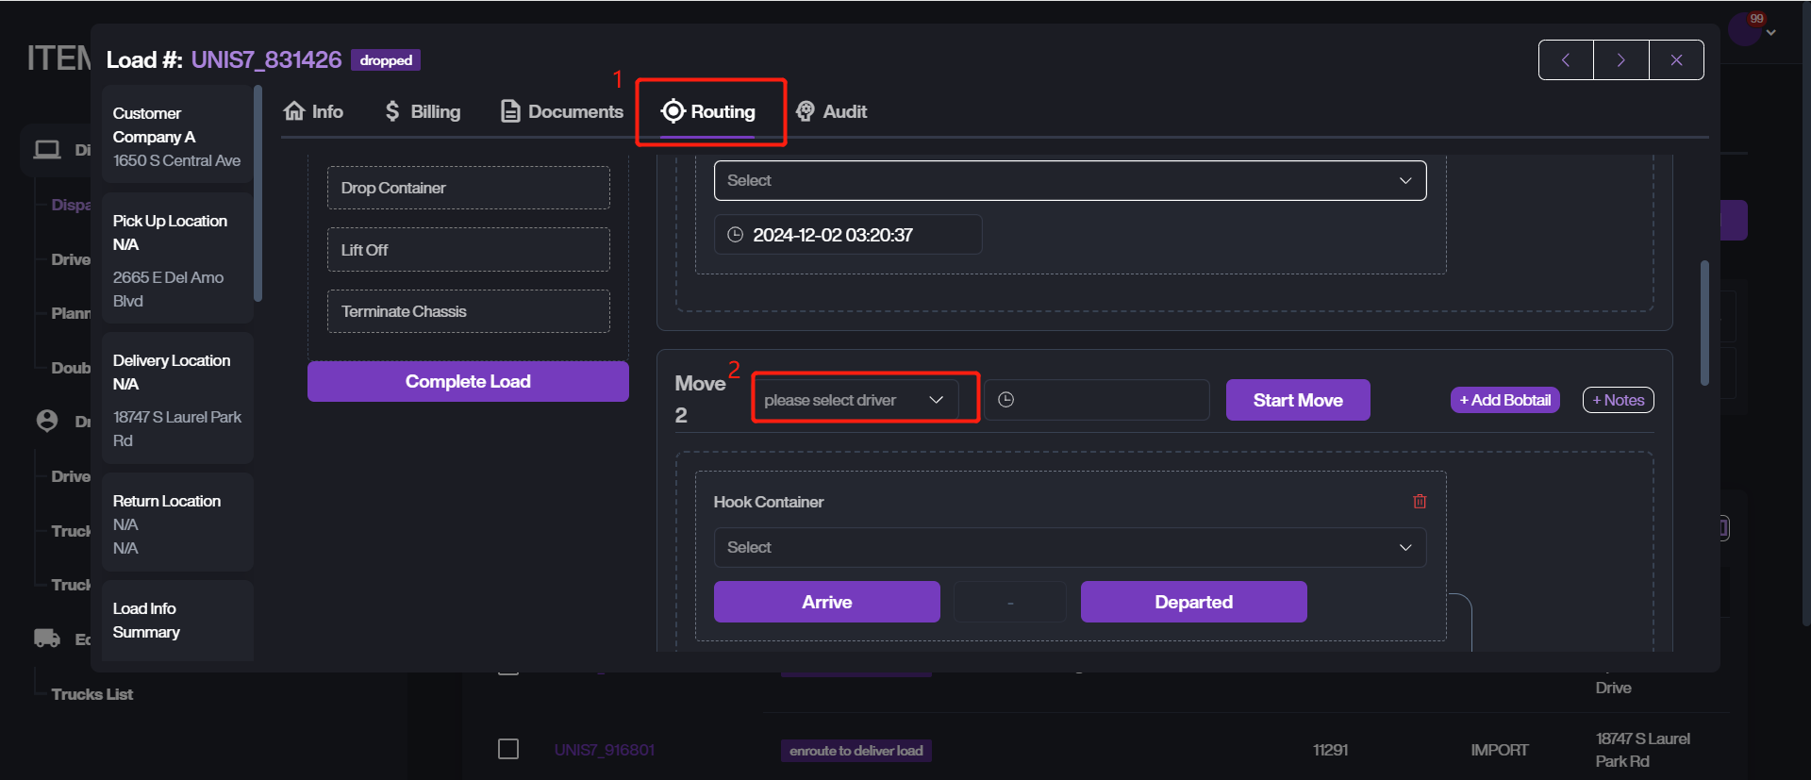The image size is (1811, 780).
Task: Click the clock icon beside 2024-12-02 timestamp
Action: coord(736,235)
